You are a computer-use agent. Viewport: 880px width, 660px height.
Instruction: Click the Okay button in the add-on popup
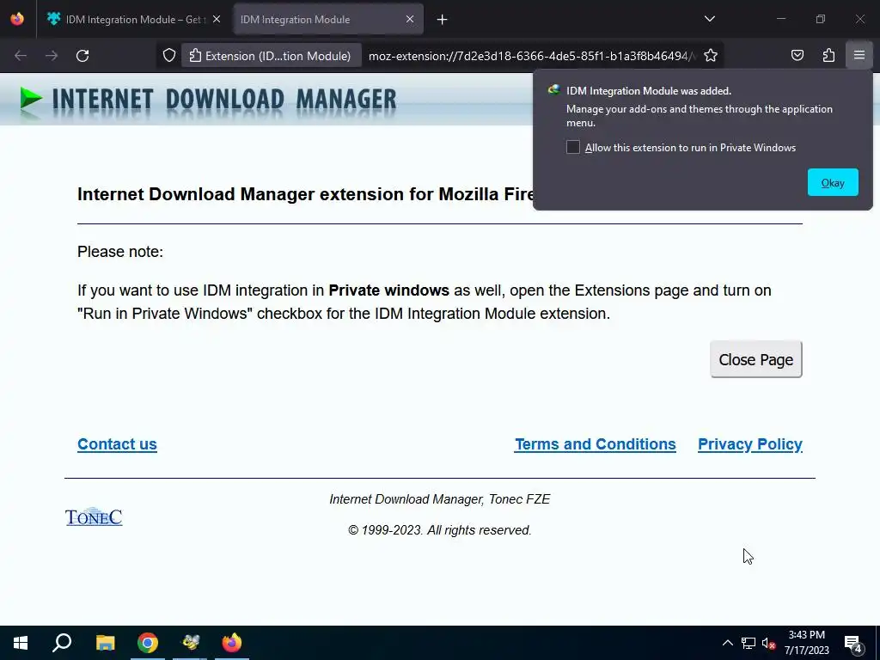point(833,182)
